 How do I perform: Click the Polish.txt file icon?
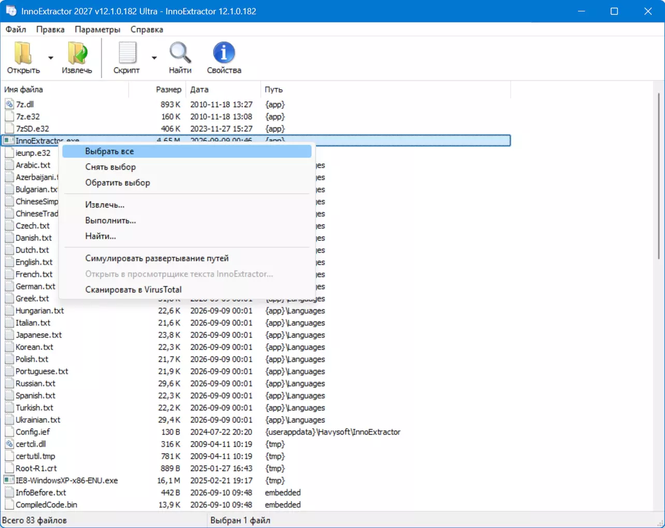point(9,359)
